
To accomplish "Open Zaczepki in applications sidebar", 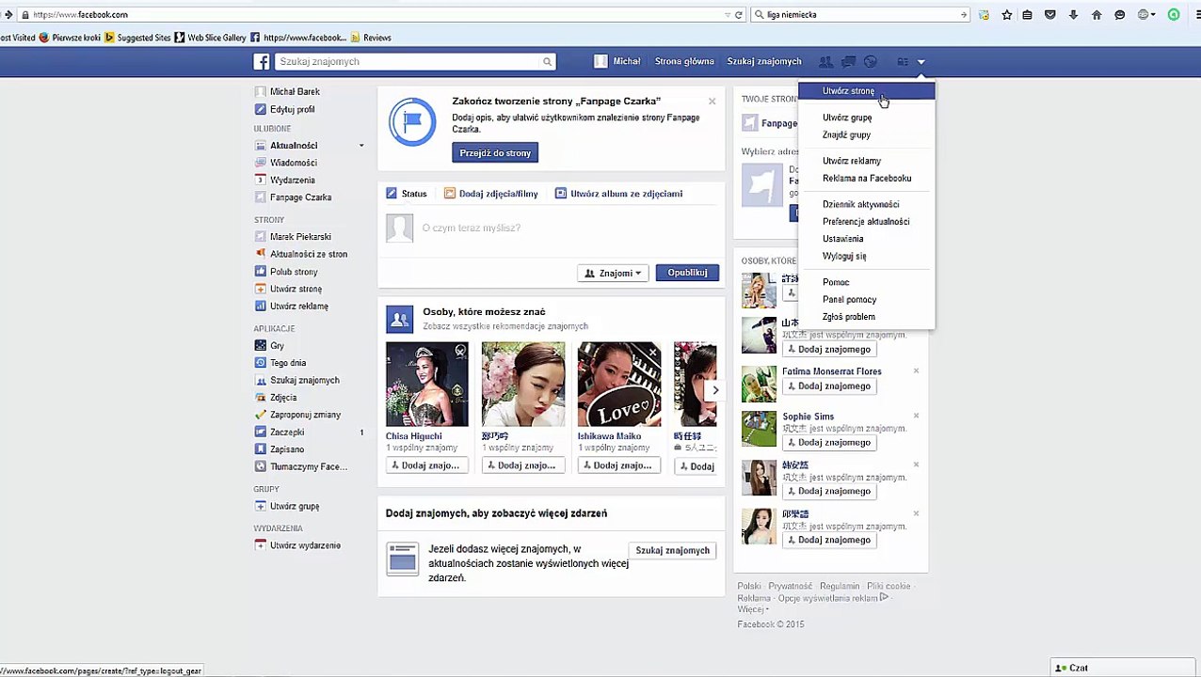I will click(287, 433).
